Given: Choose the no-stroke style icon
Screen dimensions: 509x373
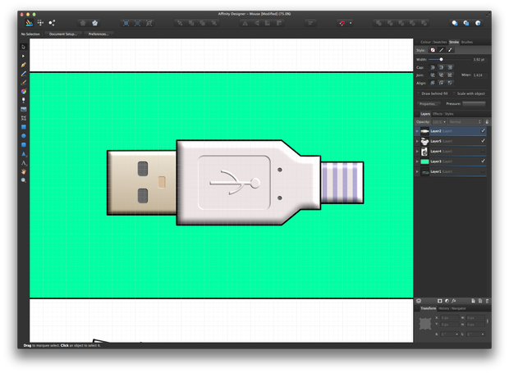Looking at the screenshot, I should [433, 50].
